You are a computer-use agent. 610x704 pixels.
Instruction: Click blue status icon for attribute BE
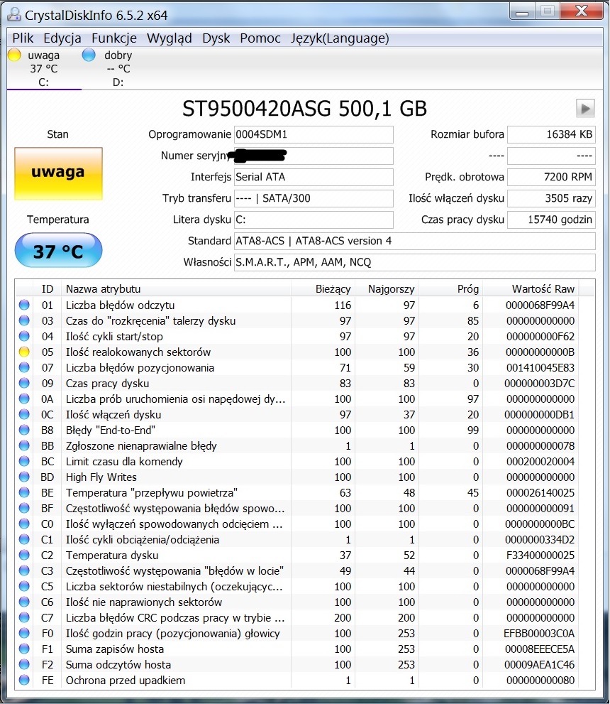coord(24,492)
